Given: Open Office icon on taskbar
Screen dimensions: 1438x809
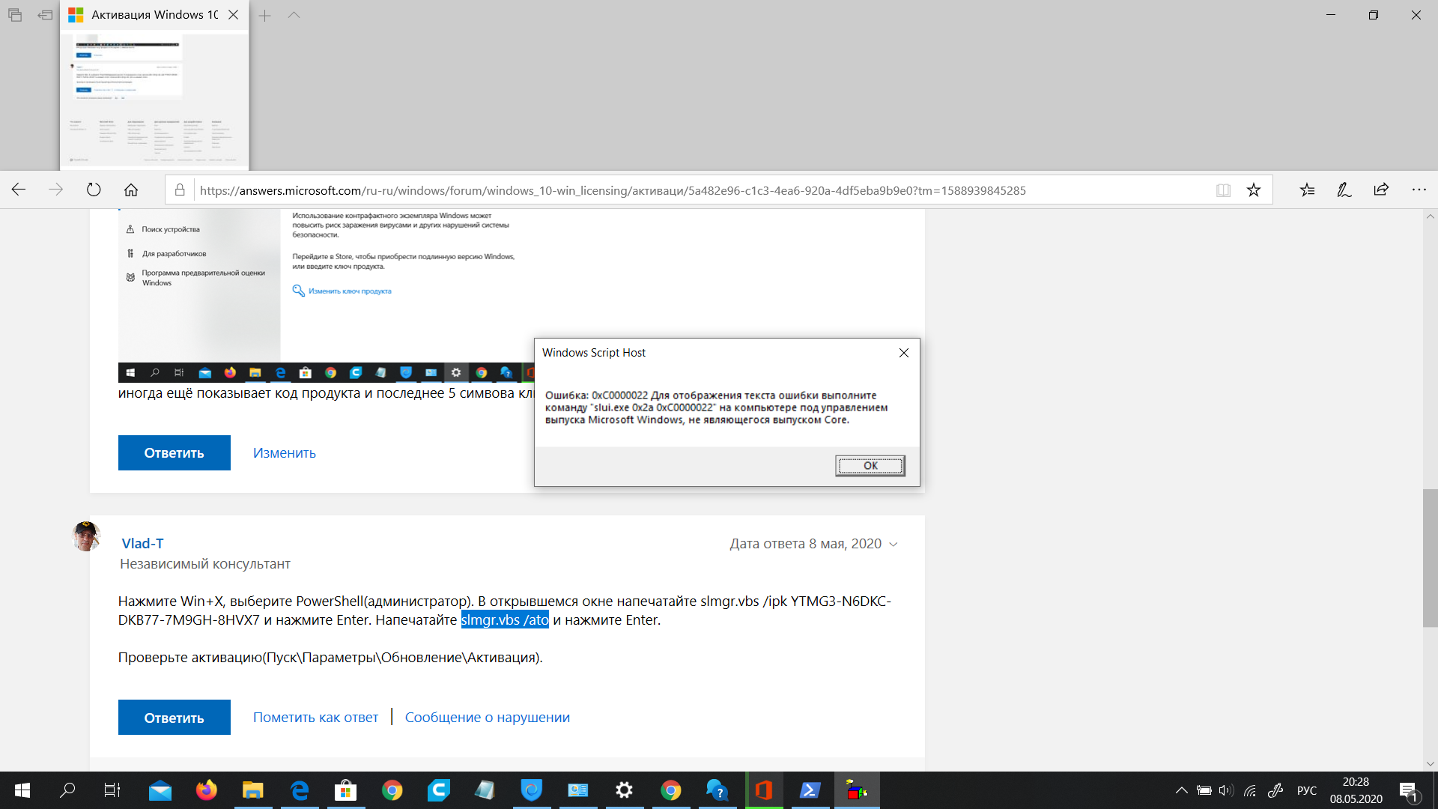Looking at the screenshot, I should click(x=763, y=790).
